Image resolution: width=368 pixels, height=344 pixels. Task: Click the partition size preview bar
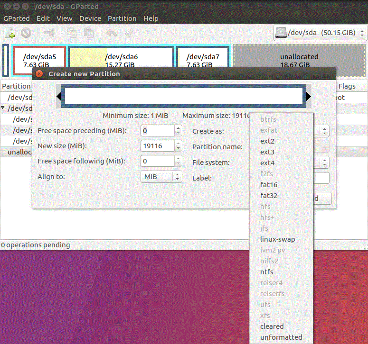click(x=184, y=96)
